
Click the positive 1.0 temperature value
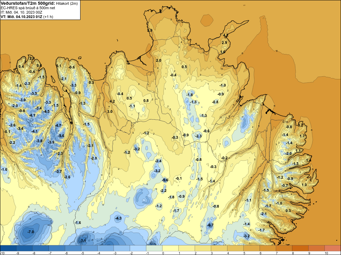[x=304, y=185]
